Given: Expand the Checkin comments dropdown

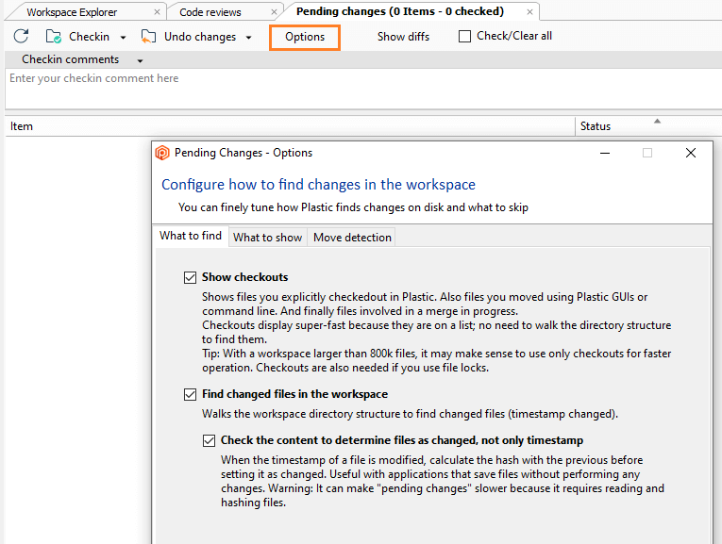Looking at the screenshot, I should tap(140, 60).
